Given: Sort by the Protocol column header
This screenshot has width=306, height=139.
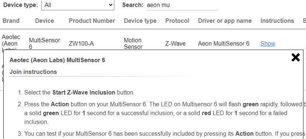Looking at the screenshot, I should (x=177, y=21).
